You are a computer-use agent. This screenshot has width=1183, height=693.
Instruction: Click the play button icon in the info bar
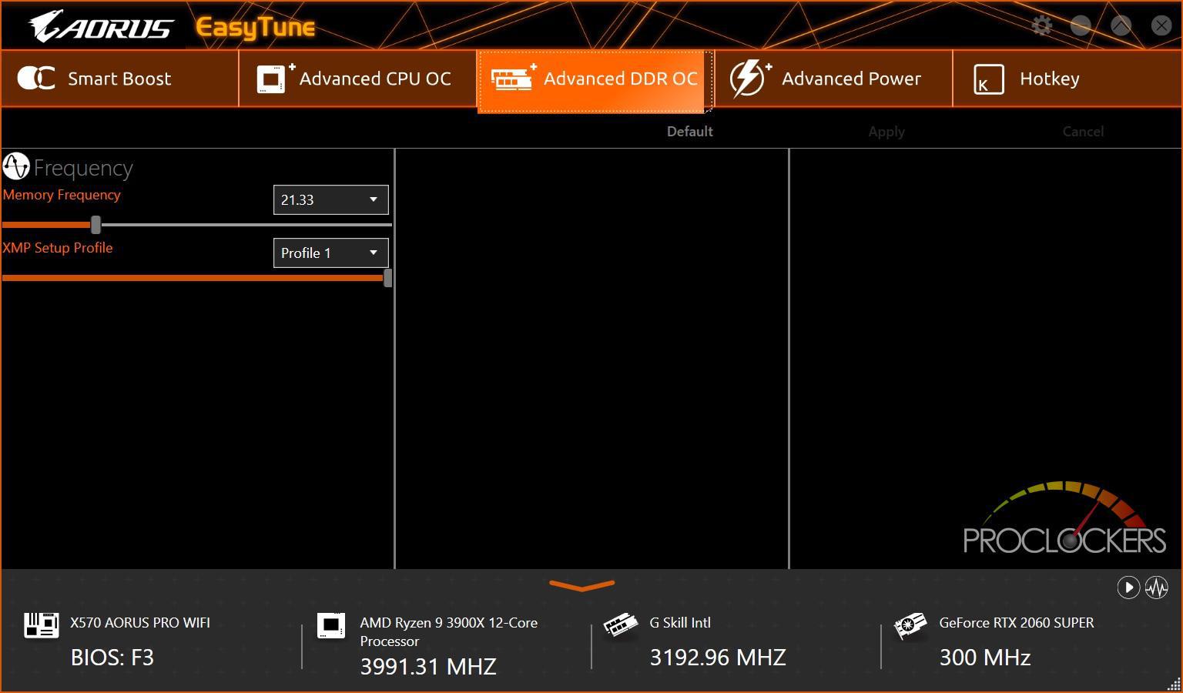coord(1128,588)
